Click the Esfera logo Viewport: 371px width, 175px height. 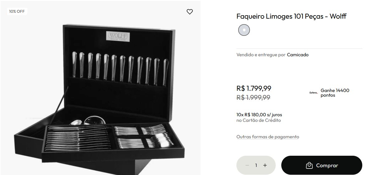click(313, 93)
